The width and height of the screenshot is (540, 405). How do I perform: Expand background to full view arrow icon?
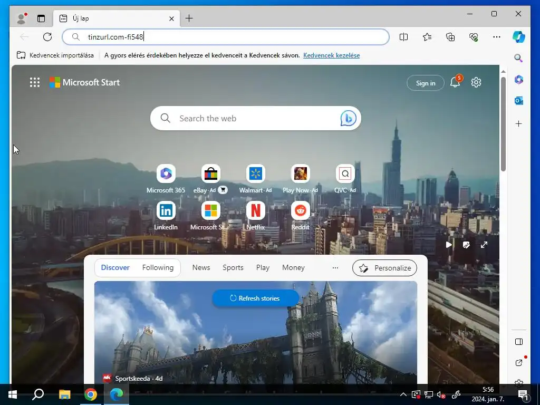click(x=484, y=245)
